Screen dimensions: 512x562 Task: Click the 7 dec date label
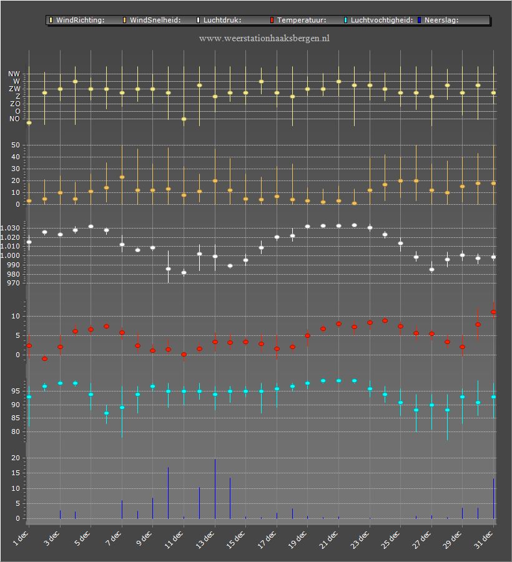pyautogui.click(x=113, y=538)
